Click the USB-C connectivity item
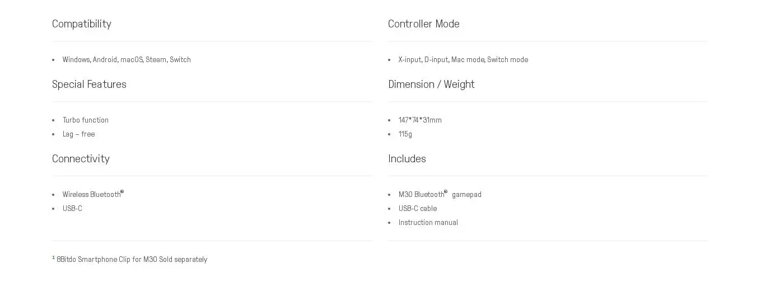 click(x=72, y=208)
